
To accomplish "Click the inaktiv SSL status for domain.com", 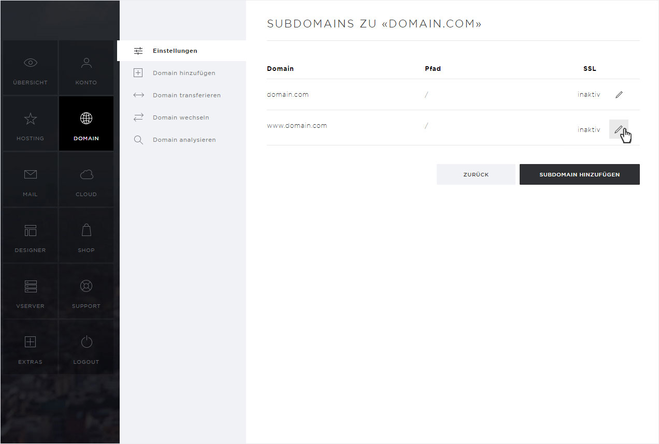I will pos(589,95).
